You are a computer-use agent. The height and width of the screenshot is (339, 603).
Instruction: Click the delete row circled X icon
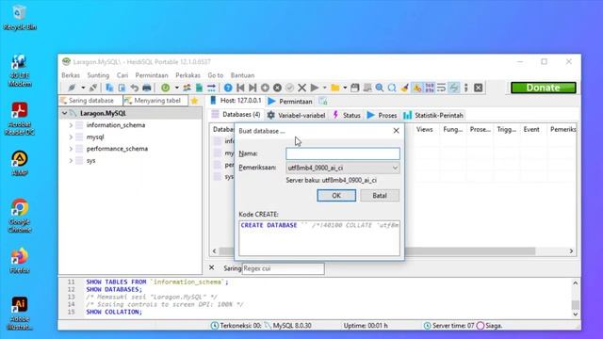pos(277,88)
